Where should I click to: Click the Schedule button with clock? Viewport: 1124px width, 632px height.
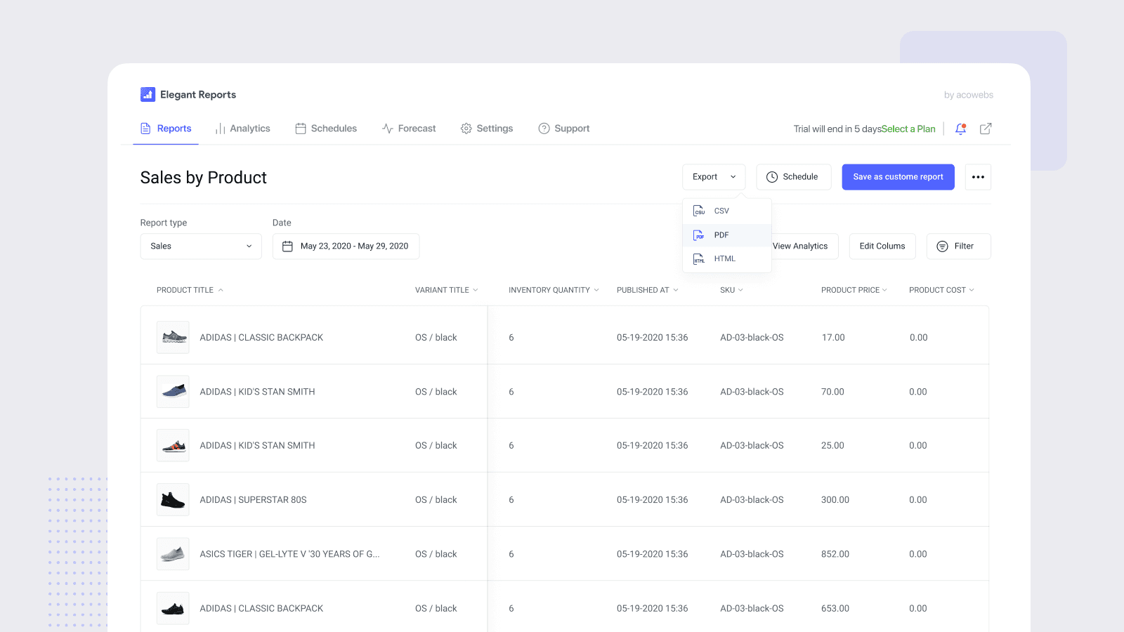[793, 177]
